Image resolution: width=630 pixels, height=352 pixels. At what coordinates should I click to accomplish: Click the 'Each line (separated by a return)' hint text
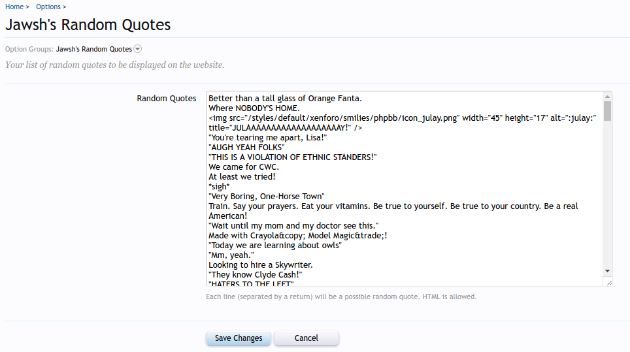pyautogui.click(x=341, y=296)
